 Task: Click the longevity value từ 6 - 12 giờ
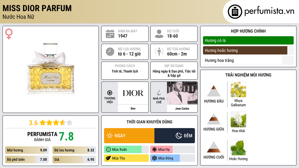(129, 54)
